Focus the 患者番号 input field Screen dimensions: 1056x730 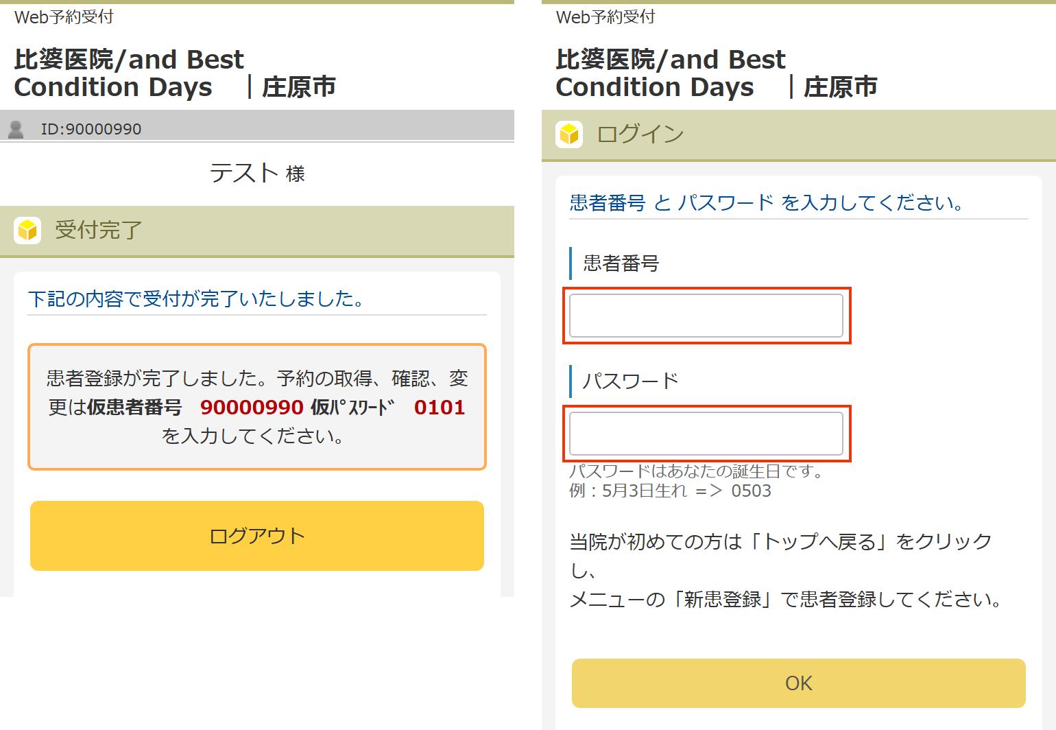(706, 316)
